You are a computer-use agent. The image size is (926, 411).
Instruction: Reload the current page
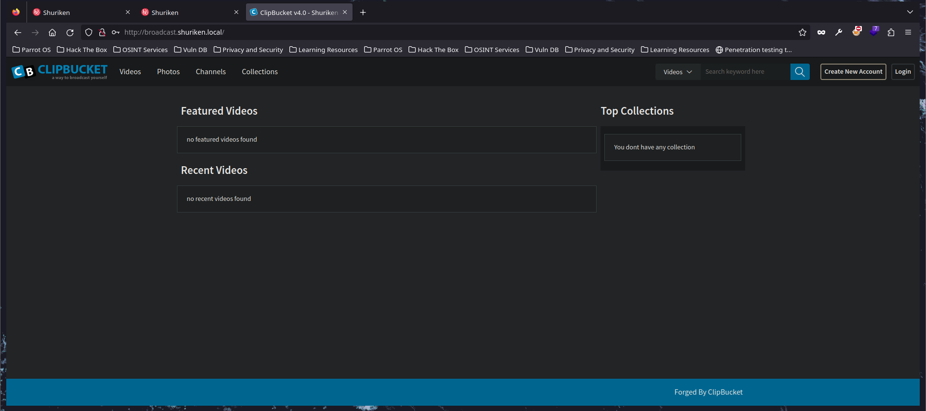70,32
